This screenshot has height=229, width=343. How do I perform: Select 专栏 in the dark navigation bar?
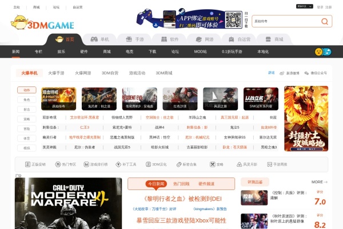[x=38, y=52]
